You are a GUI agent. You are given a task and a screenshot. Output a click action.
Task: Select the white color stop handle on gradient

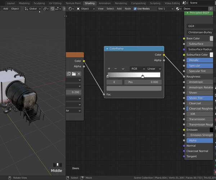pyautogui.click(x=143, y=76)
